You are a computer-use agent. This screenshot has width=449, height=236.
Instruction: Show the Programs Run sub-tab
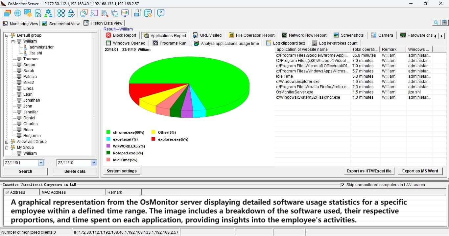click(170, 43)
